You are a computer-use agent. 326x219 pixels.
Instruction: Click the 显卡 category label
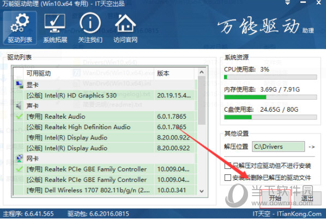[32, 85]
